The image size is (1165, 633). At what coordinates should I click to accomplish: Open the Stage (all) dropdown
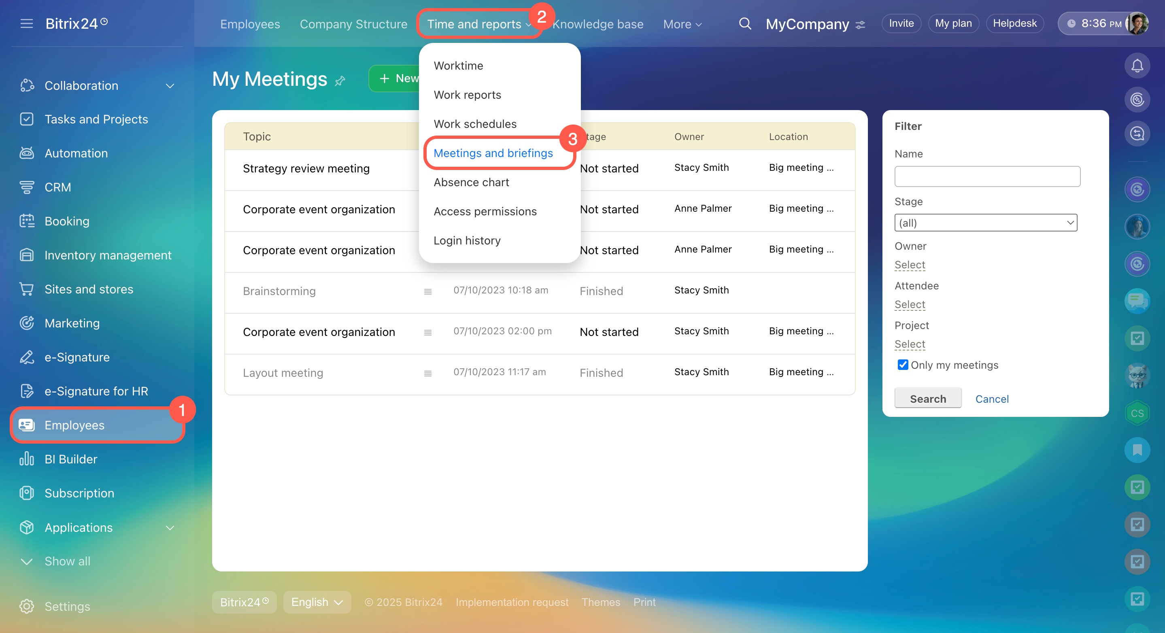pos(985,223)
